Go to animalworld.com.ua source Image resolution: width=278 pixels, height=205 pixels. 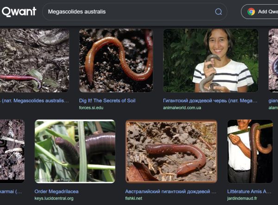[182, 108]
